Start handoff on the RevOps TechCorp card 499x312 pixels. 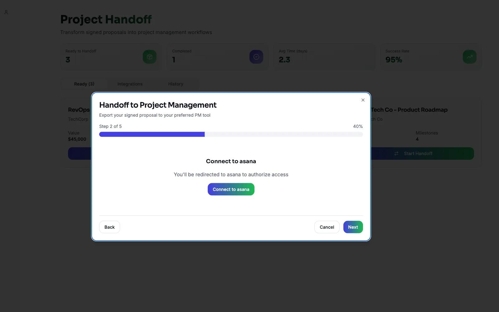80,154
